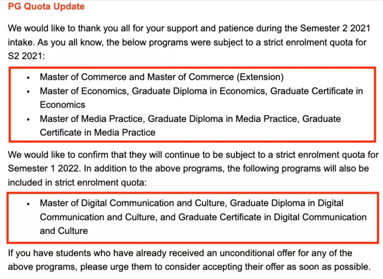This screenshot has height=279, width=383.
Task: Click the bullet point before Master of Commerce
Action: [28, 78]
